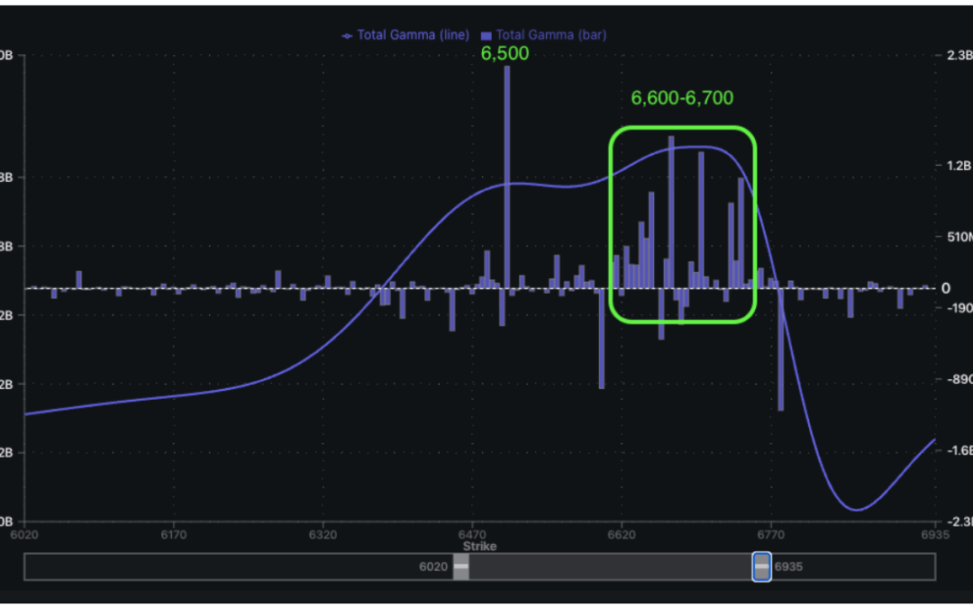973x608 pixels.
Task: Click the Total Gamma line legend marker icon
Action: tap(345, 35)
